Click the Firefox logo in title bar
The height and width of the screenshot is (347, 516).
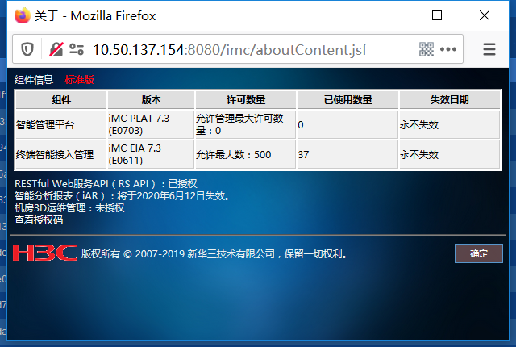click(x=23, y=15)
